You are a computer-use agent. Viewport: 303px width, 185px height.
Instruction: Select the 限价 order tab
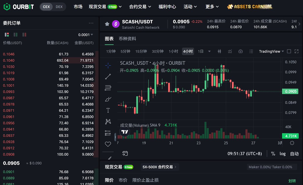[x=109, y=180]
